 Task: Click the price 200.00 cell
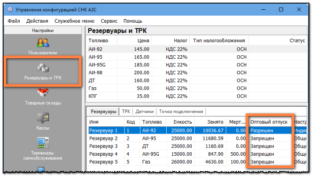[141, 73]
